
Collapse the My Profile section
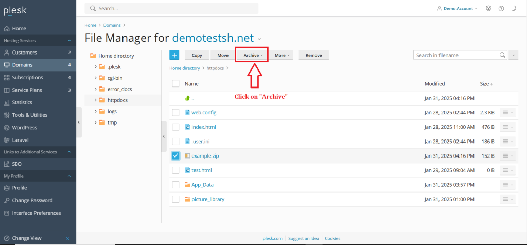click(x=69, y=176)
